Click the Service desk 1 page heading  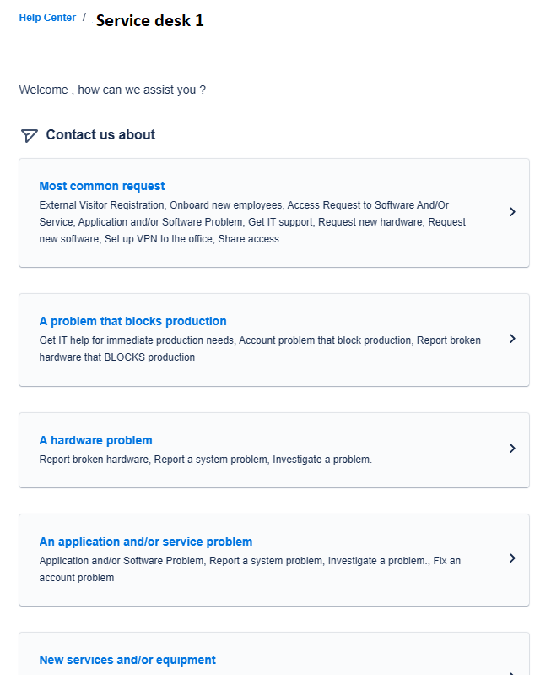(x=149, y=20)
